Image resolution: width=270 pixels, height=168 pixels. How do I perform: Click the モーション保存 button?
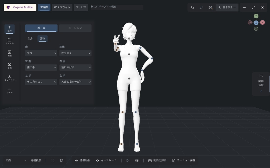pos(184,160)
